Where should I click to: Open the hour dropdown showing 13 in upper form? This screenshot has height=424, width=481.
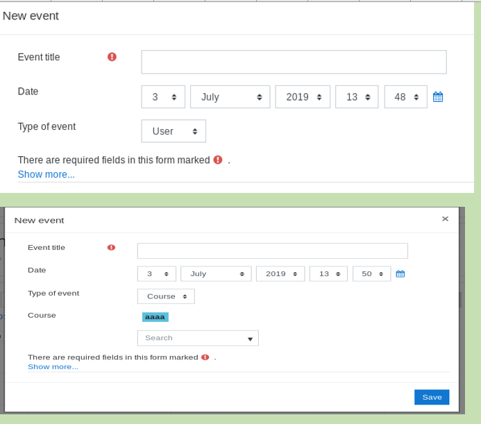pos(357,97)
